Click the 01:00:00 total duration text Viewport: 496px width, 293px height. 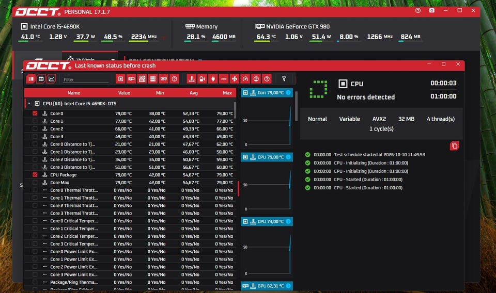tap(443, 96)
